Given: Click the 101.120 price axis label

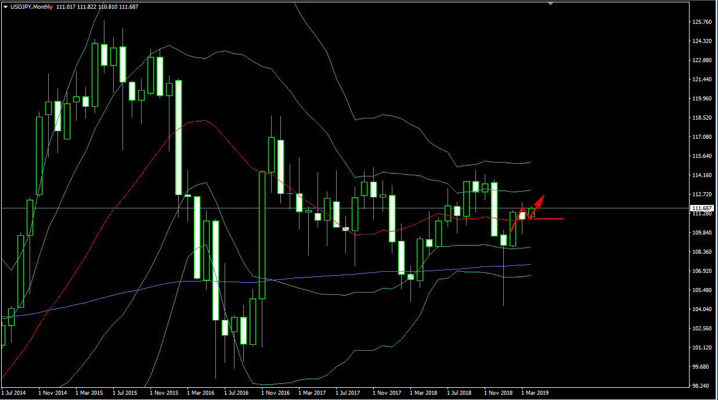Looking at the screenshot, I should [x=702, y=348].
